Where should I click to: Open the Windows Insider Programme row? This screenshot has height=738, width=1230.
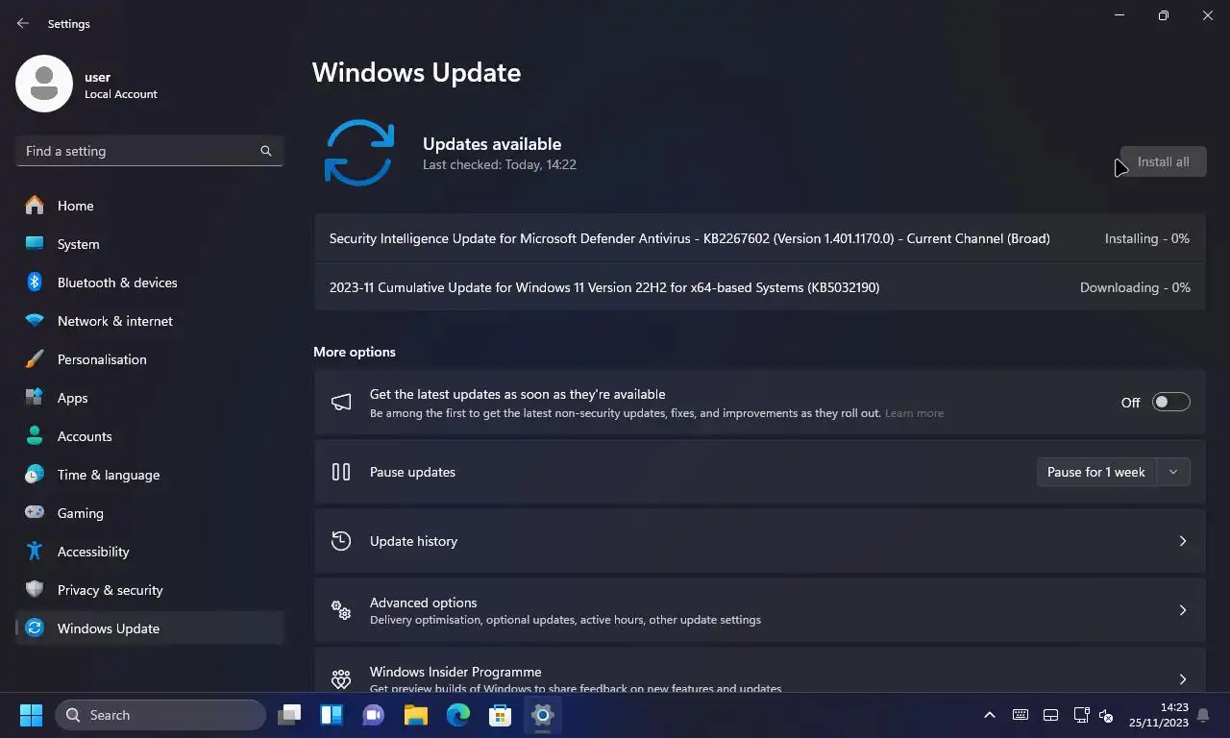point(759,671)
